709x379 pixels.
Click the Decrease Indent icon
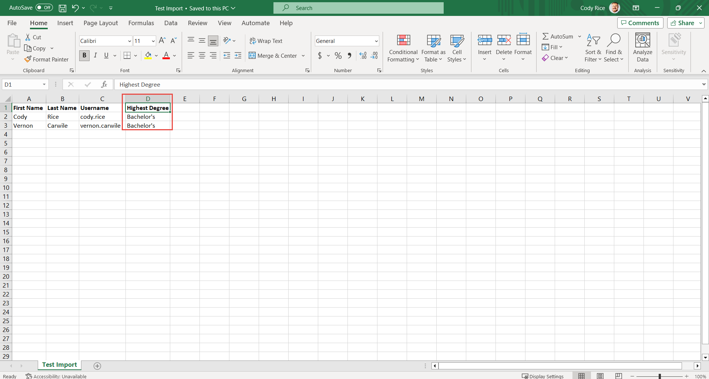pos(227,56)
